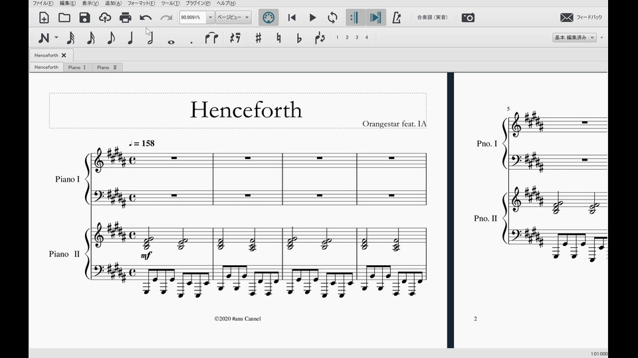Open the ヘルプ (Help) menu
Screen dimensions: 638x358
(x=226, y=3)
